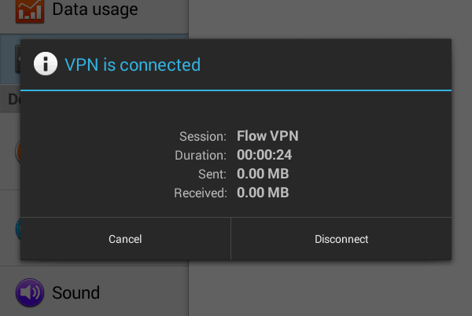Click the purple Sound speaker icon
Image resolution: width=472 pixels, height=316 pixels.
29,293
